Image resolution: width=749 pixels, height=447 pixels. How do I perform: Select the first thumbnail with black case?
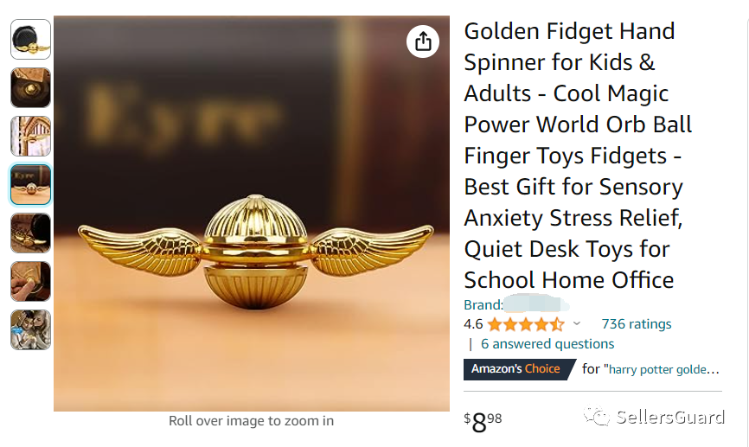(30, 39)
